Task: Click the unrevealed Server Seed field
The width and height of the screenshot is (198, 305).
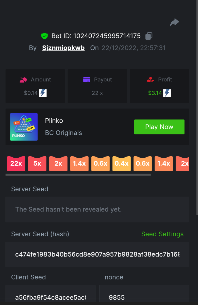Action: click(97, 209)
